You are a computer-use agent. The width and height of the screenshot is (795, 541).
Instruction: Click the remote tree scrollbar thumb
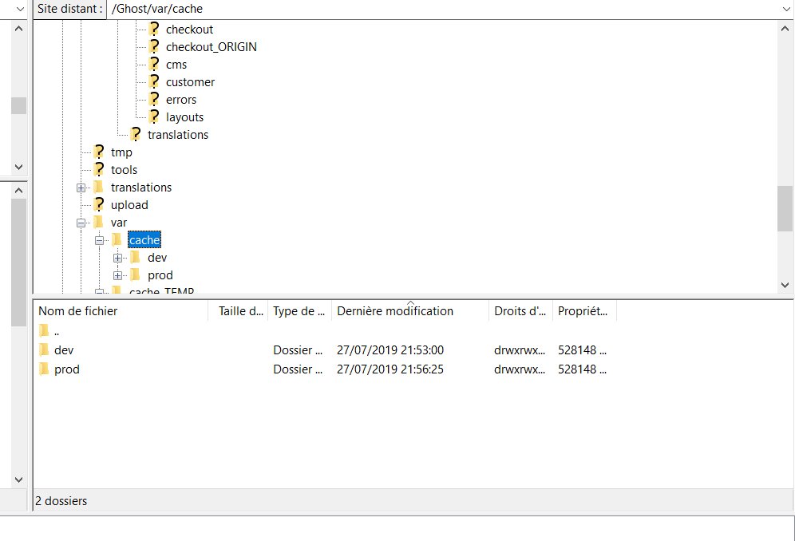pos(785,208)
